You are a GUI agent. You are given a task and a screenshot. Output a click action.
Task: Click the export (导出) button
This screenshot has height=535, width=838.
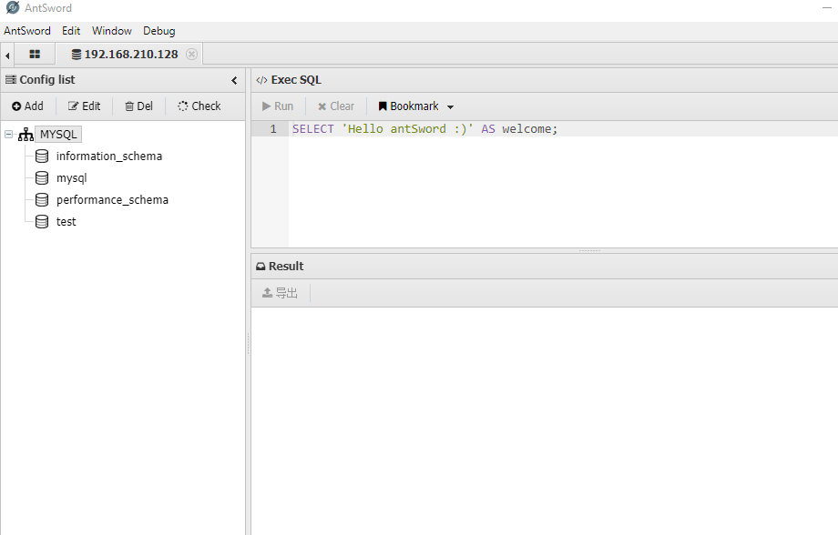280,293
